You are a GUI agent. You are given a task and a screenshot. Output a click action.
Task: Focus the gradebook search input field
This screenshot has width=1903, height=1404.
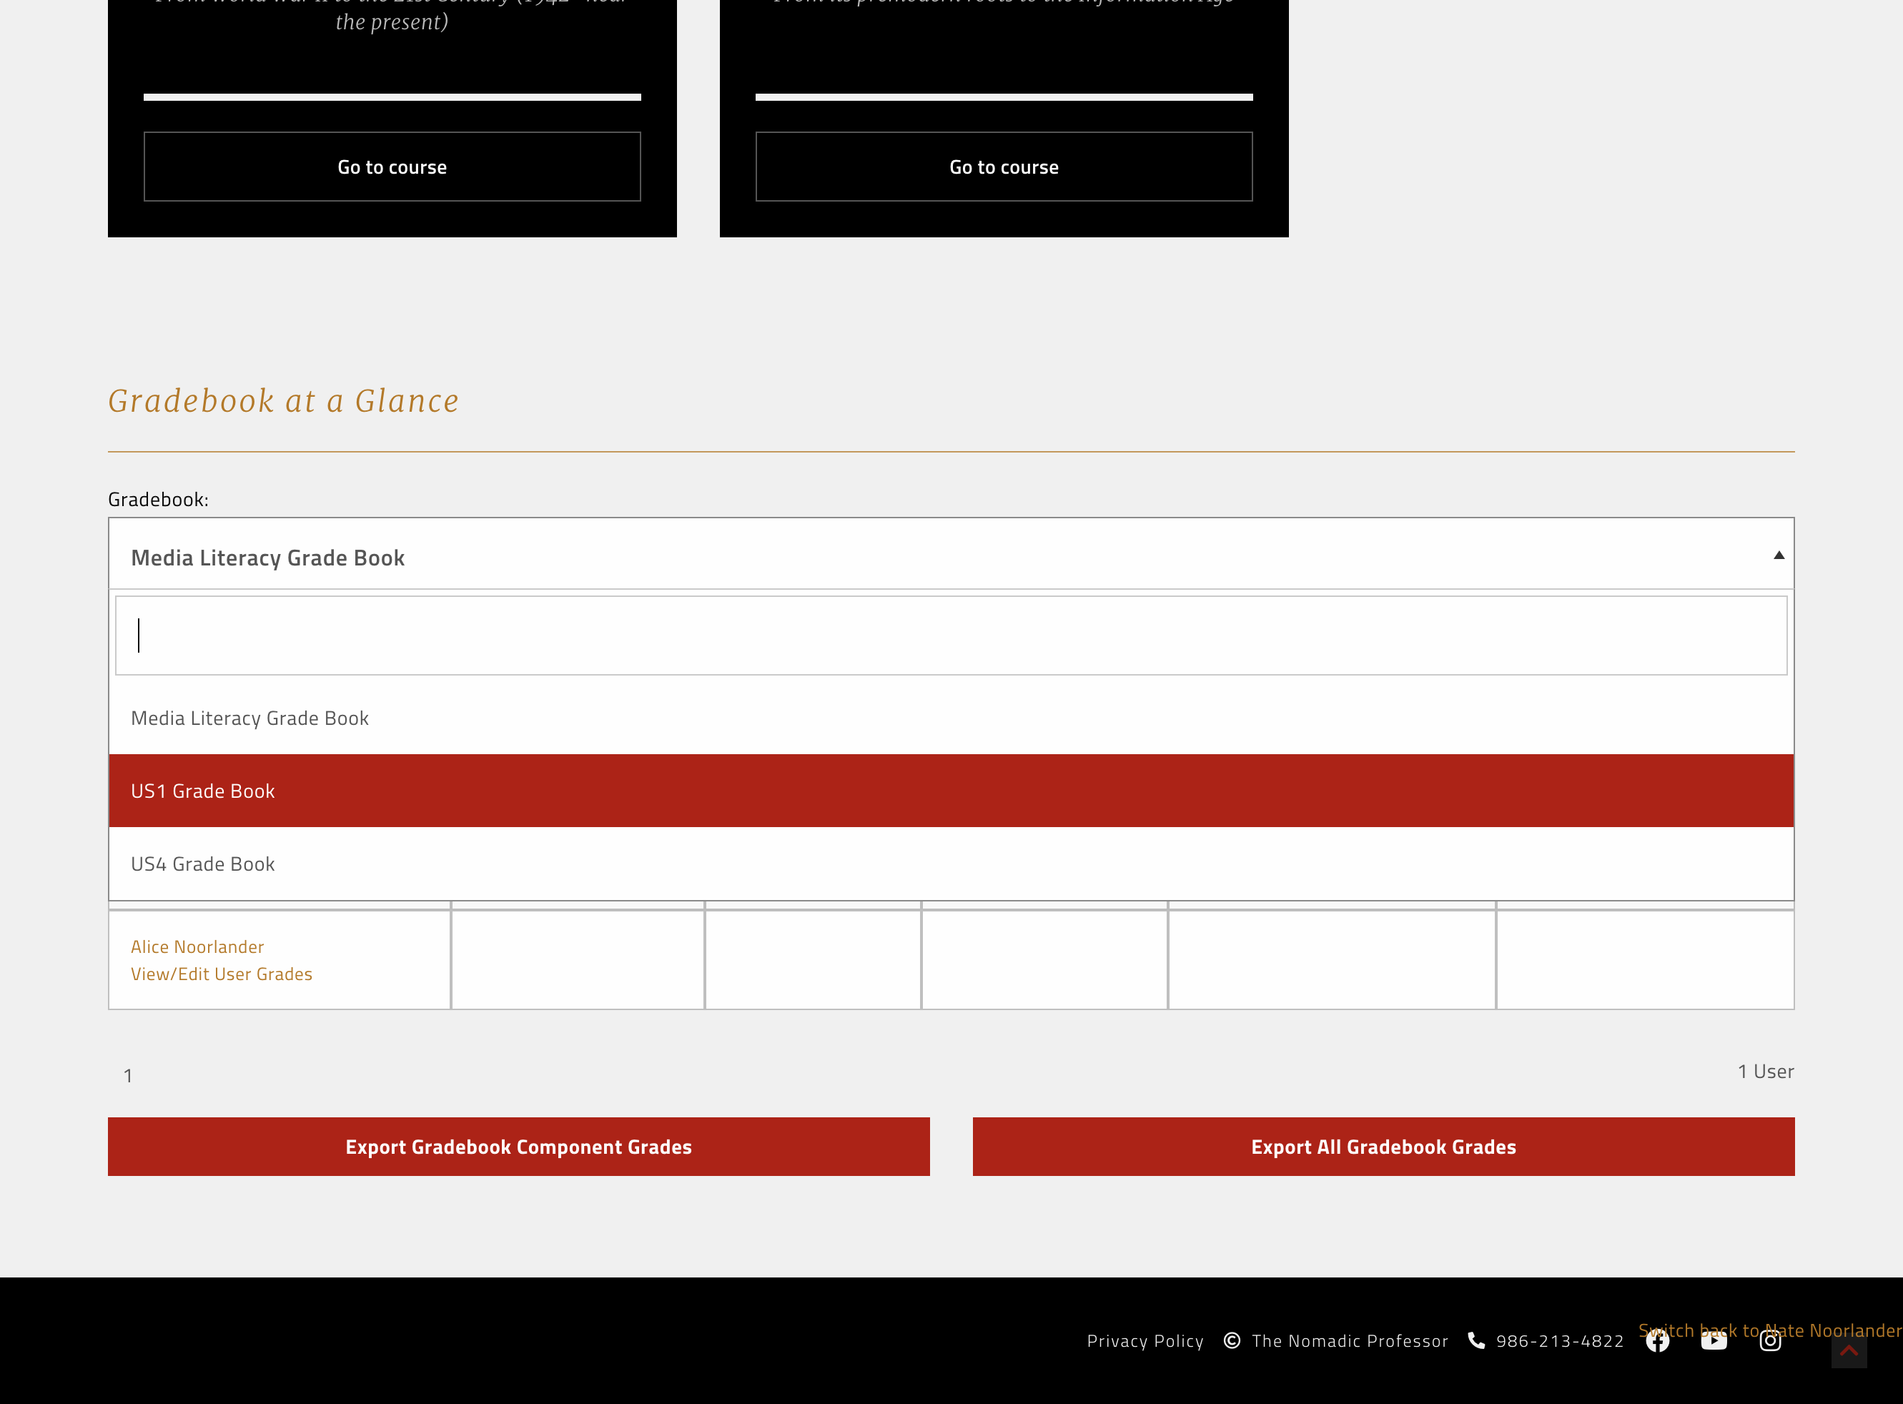click(951, 636)
